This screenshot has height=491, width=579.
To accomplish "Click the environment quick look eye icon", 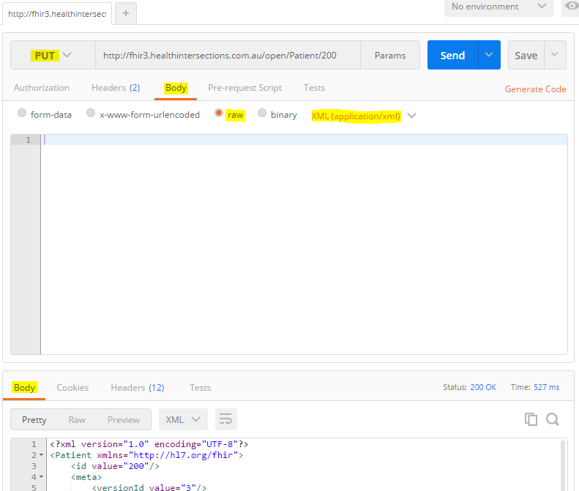I will 571,7.
